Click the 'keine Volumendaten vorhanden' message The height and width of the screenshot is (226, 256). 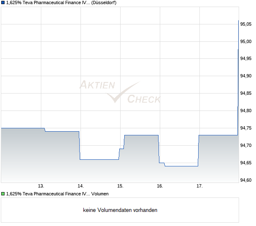click(120, 210)
